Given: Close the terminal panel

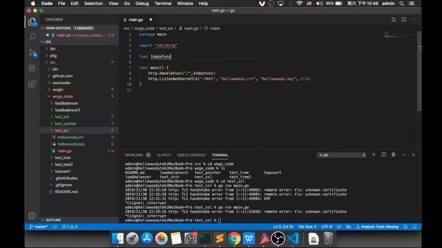Looking at the screenshot, I should [x=414, y=154].
